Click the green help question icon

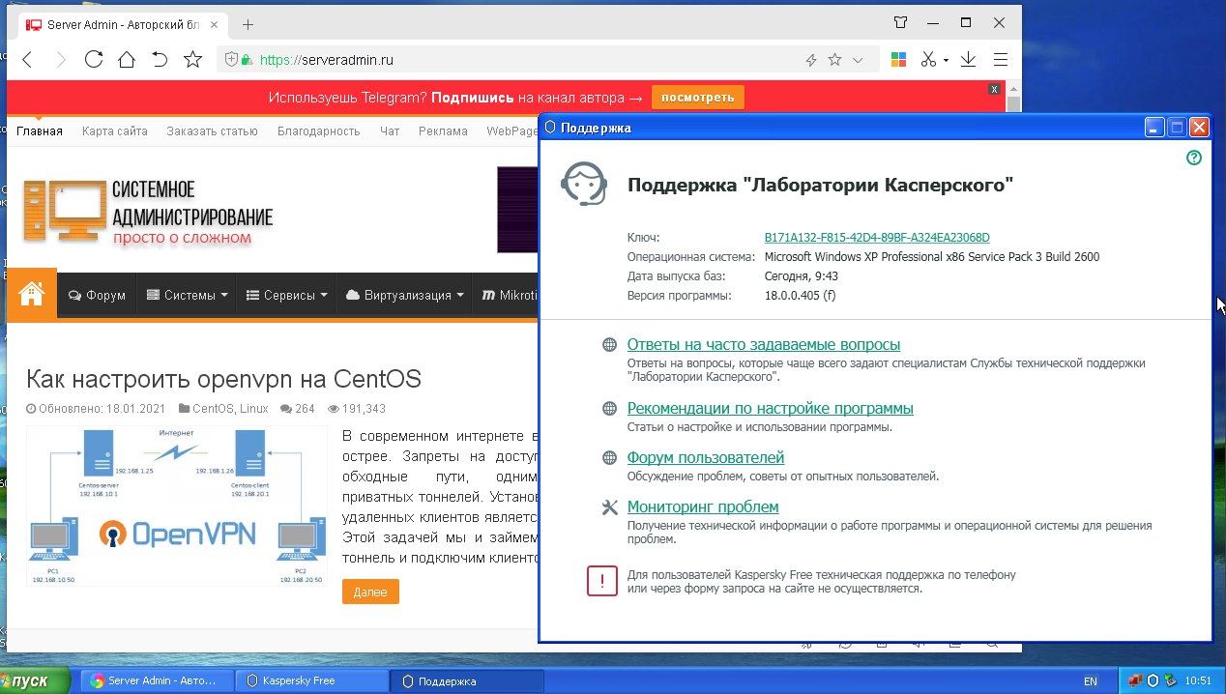[x=1194, y=158]
